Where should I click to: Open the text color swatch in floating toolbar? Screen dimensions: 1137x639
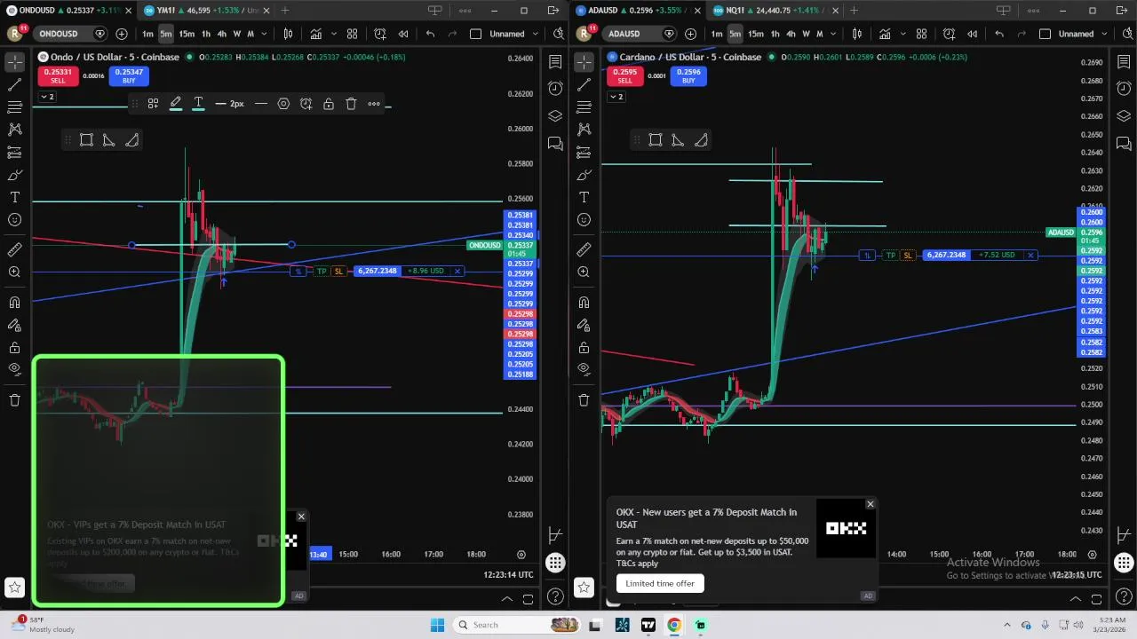pyautogui.click(x=198, y=104)
